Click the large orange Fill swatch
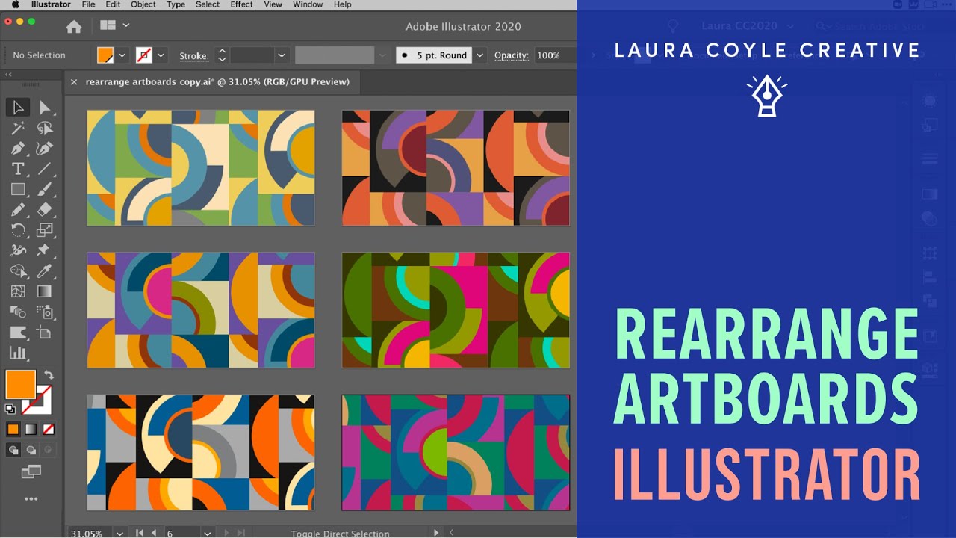 [x=20, y=384]
